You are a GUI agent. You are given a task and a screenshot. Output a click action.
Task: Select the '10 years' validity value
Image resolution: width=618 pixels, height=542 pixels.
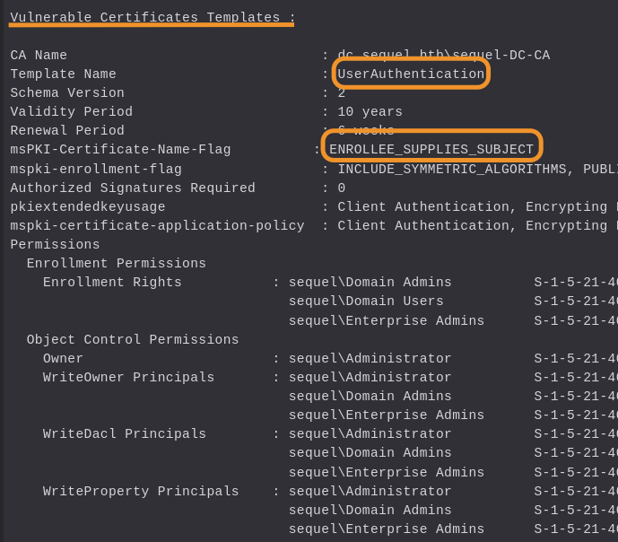point(370,111)
